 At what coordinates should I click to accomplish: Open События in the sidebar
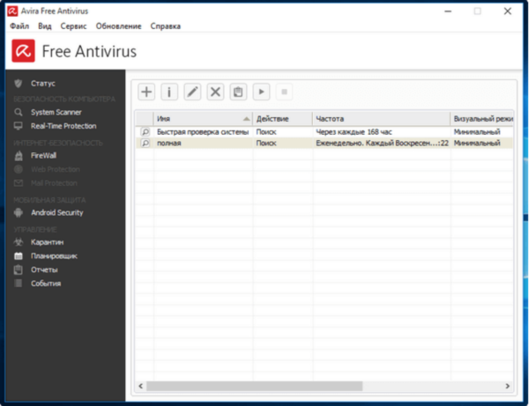tap(46, 284)
